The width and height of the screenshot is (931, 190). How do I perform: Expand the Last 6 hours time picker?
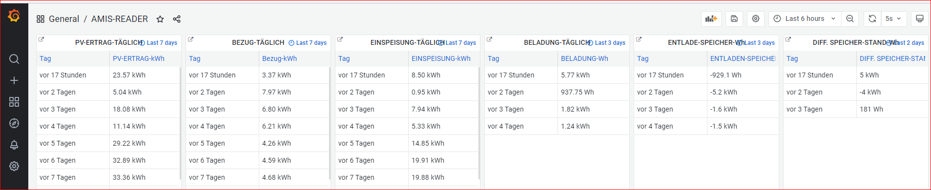tap(805, 19)
